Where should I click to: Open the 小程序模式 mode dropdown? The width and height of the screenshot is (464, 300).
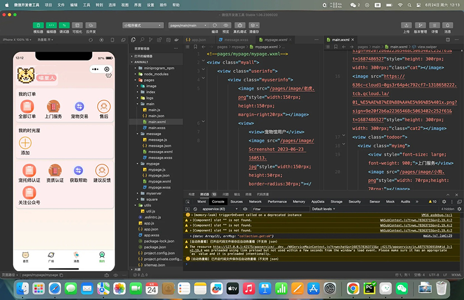tap(143, 25)
